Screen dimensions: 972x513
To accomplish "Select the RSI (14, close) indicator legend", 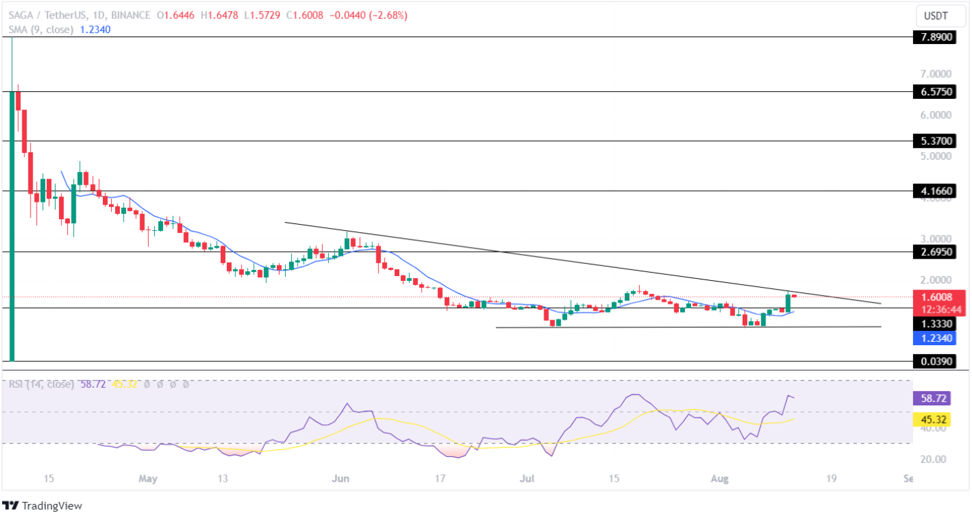I will pos(42,384).
